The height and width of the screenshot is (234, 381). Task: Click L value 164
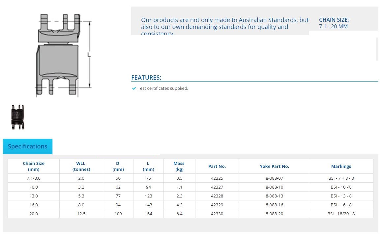coord(148,214)
